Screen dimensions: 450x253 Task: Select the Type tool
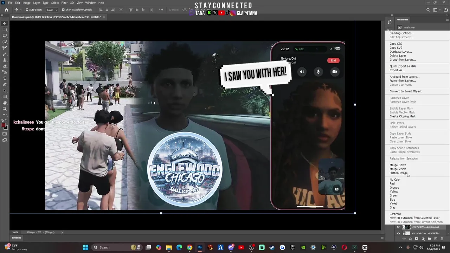(x=5, y=78)
